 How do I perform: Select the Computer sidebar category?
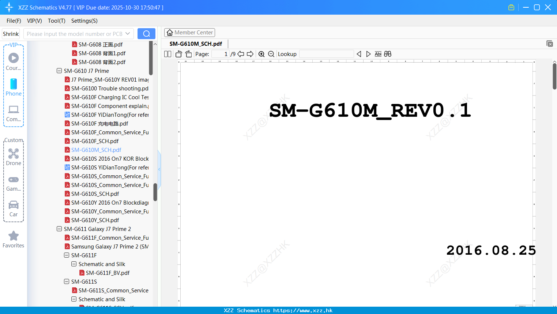(14, 113)
